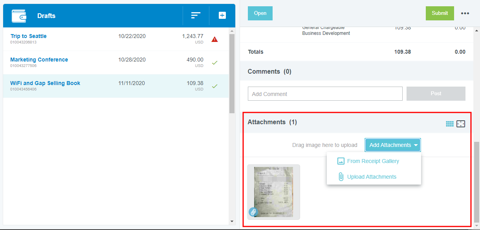Open the sort options icon in Drafts header
The height and width of the screenshot is (230, 480).
(x=196, y=16)
